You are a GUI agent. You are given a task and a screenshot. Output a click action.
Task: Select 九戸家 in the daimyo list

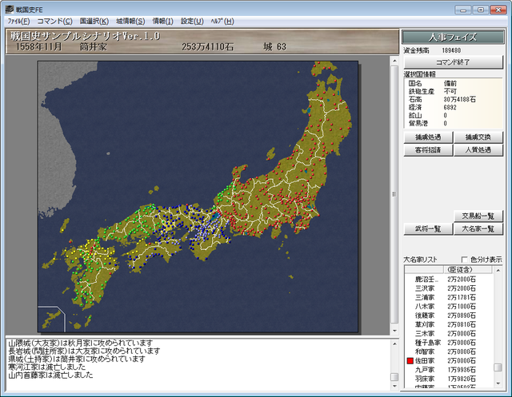pos(449,370)
